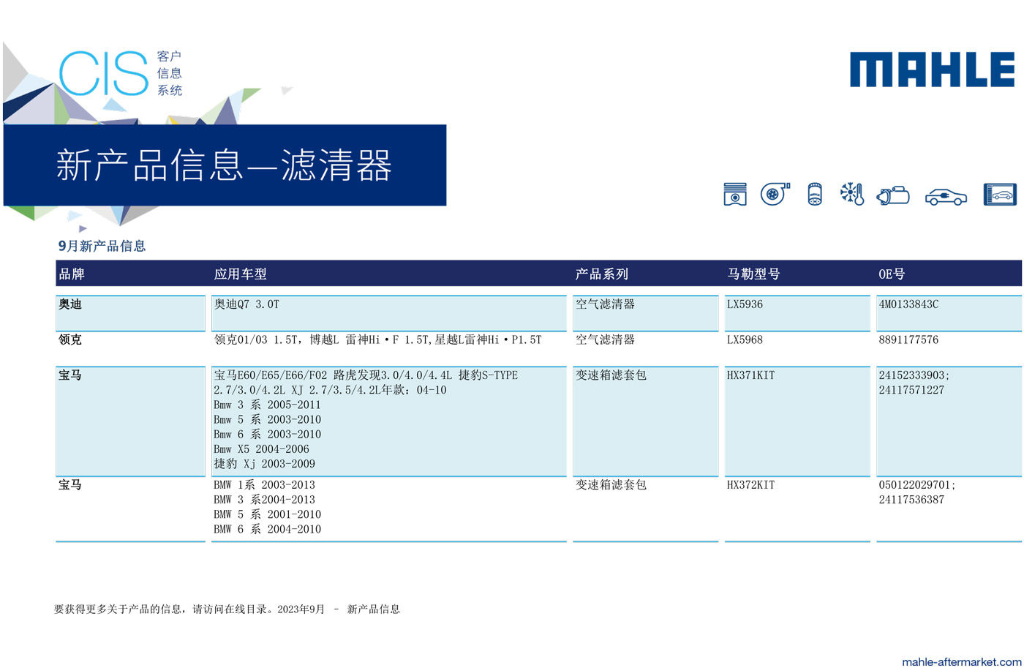Select the 宝马E60/E65/E66/F02 line
The height and width of the screenshot is (668, 1024).
click(x=366, y=375)
